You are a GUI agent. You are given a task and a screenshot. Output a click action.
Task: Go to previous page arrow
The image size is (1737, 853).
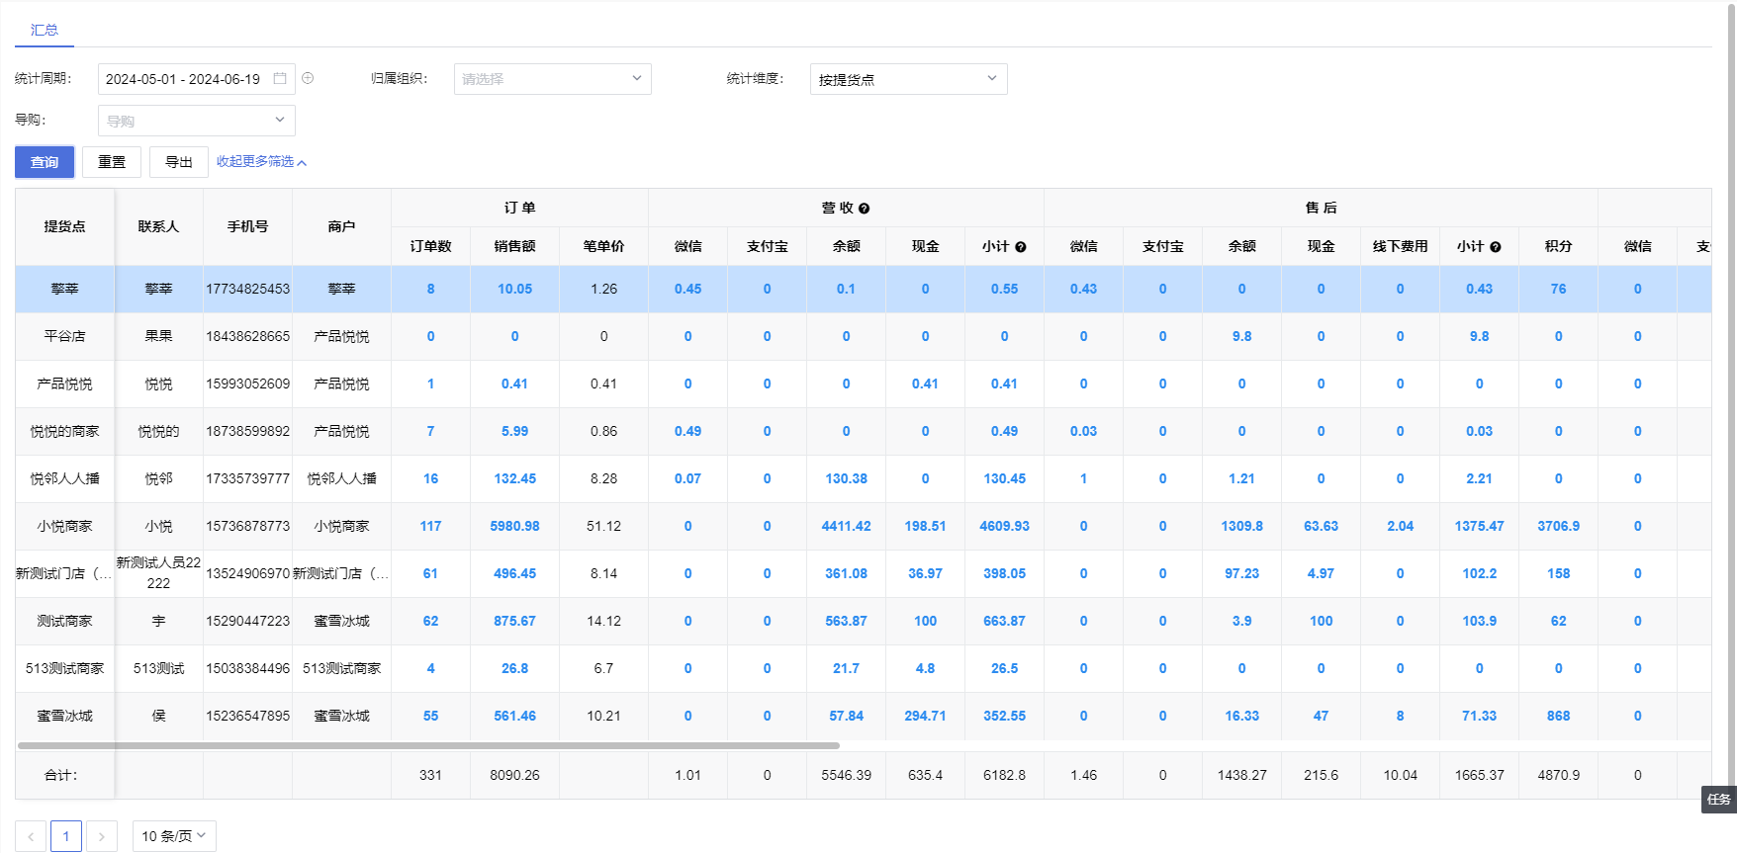(31, 836)
